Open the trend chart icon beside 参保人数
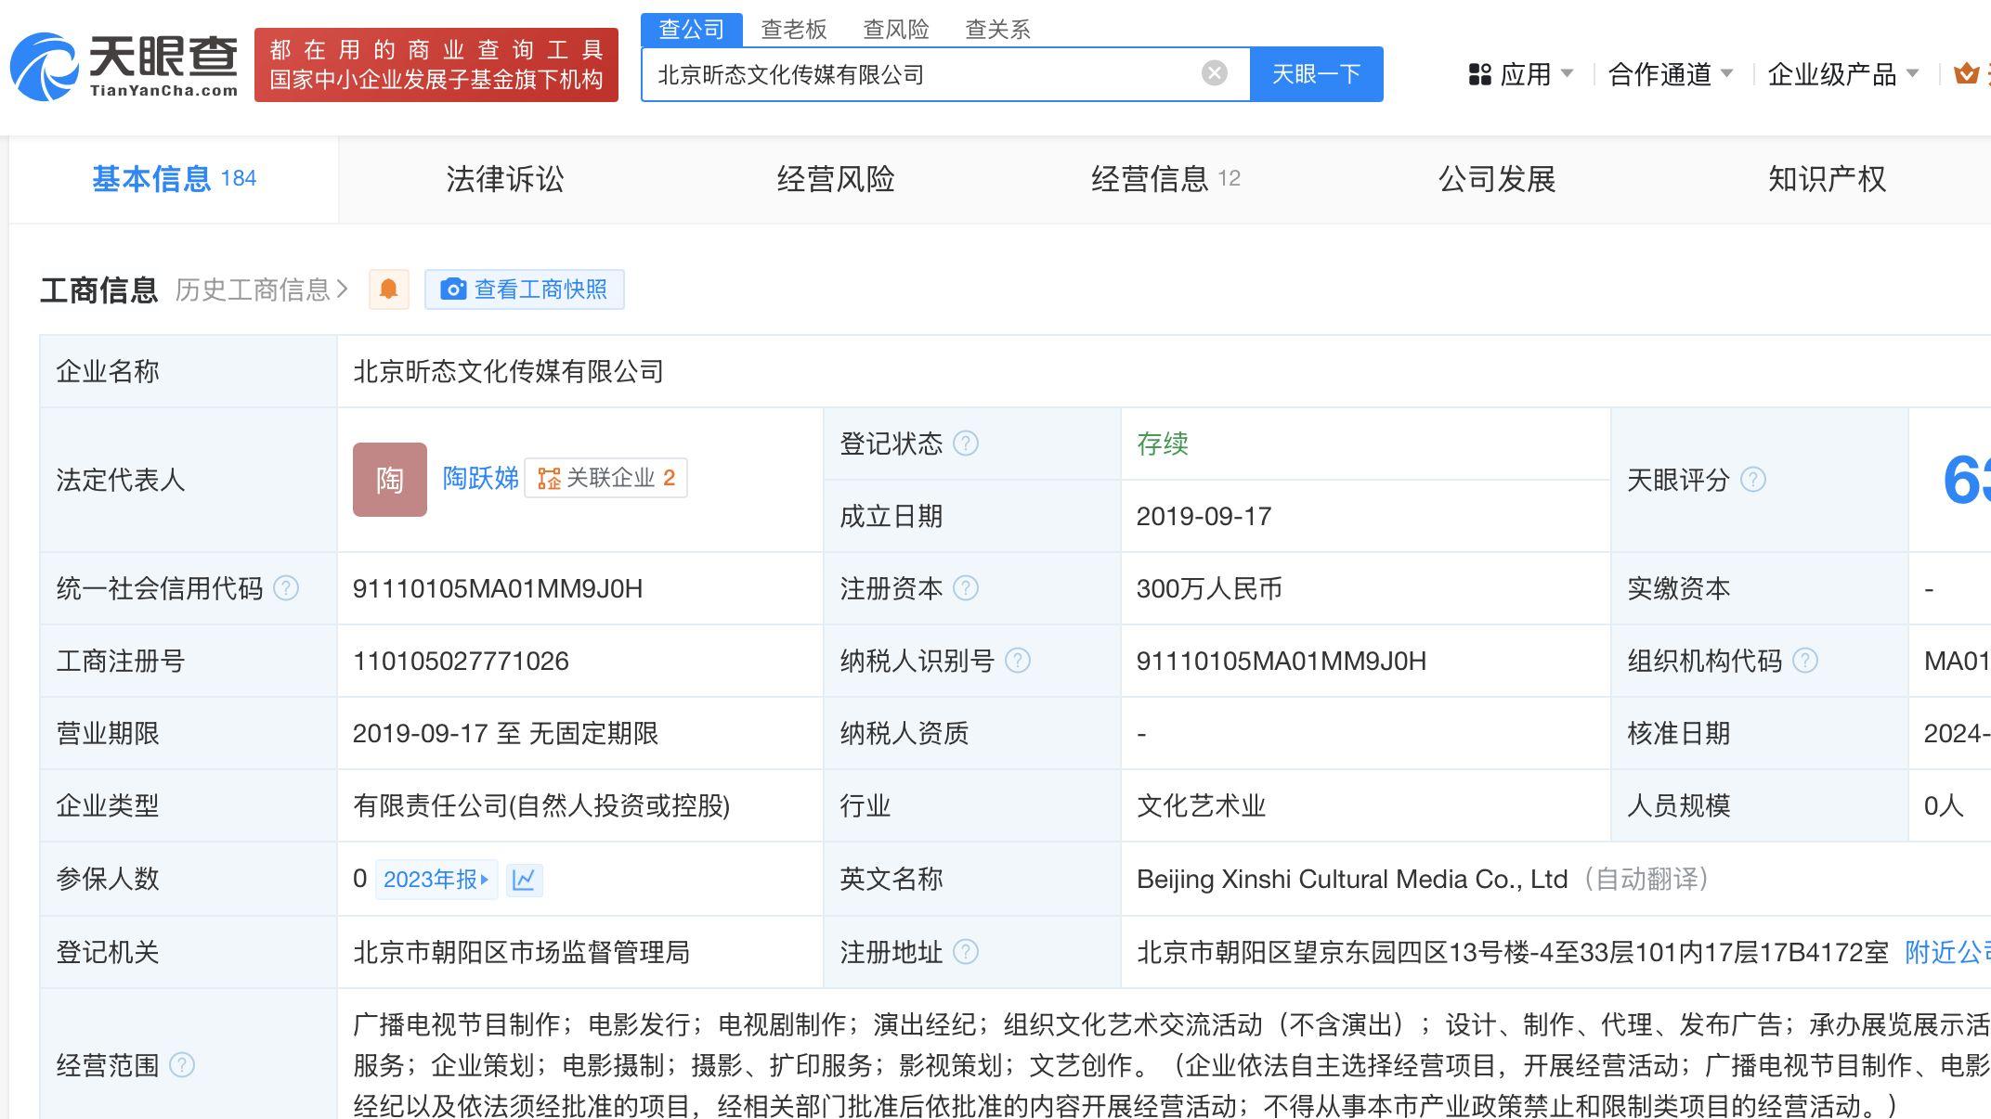The width and height of the screenshot is (1991, 1119). pos(525,880)
